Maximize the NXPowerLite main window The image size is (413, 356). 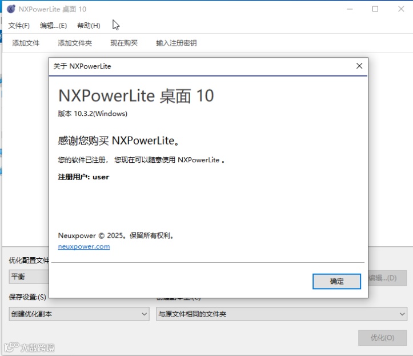pos(375,9)
